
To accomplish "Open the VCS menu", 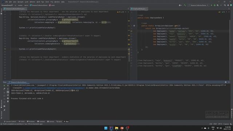I will pos(52,2).
